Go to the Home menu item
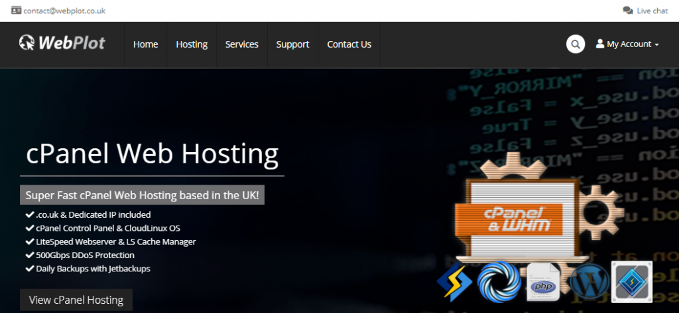The width and height of the screenshot is (679, 313). [x=145, y=44]
